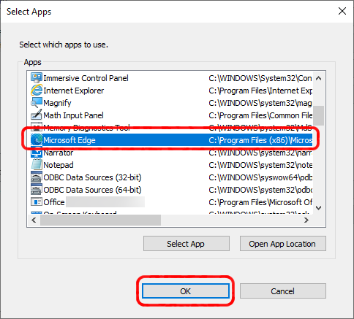
Task: Select the ODBC Data Sources (32-bit) icon
Action: tap(37, 177)
